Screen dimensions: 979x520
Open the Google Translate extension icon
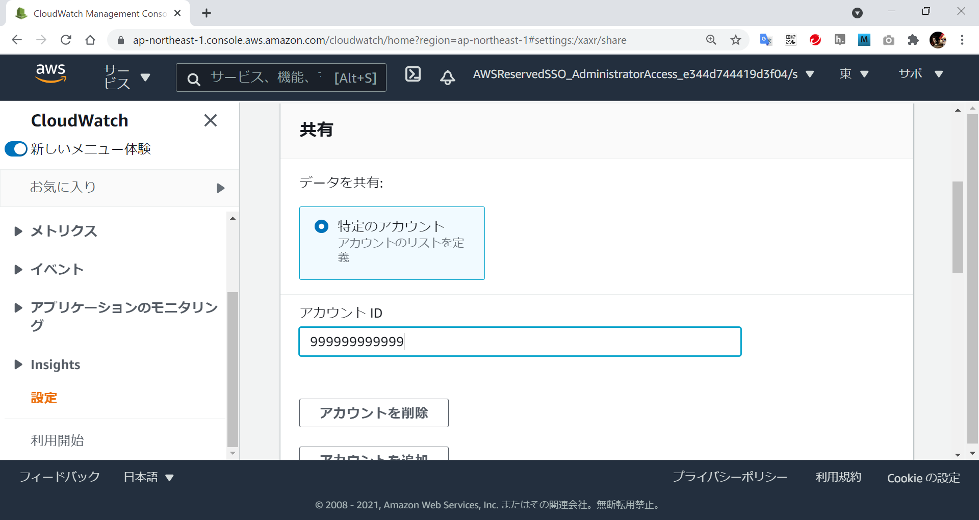coord(765,40)
